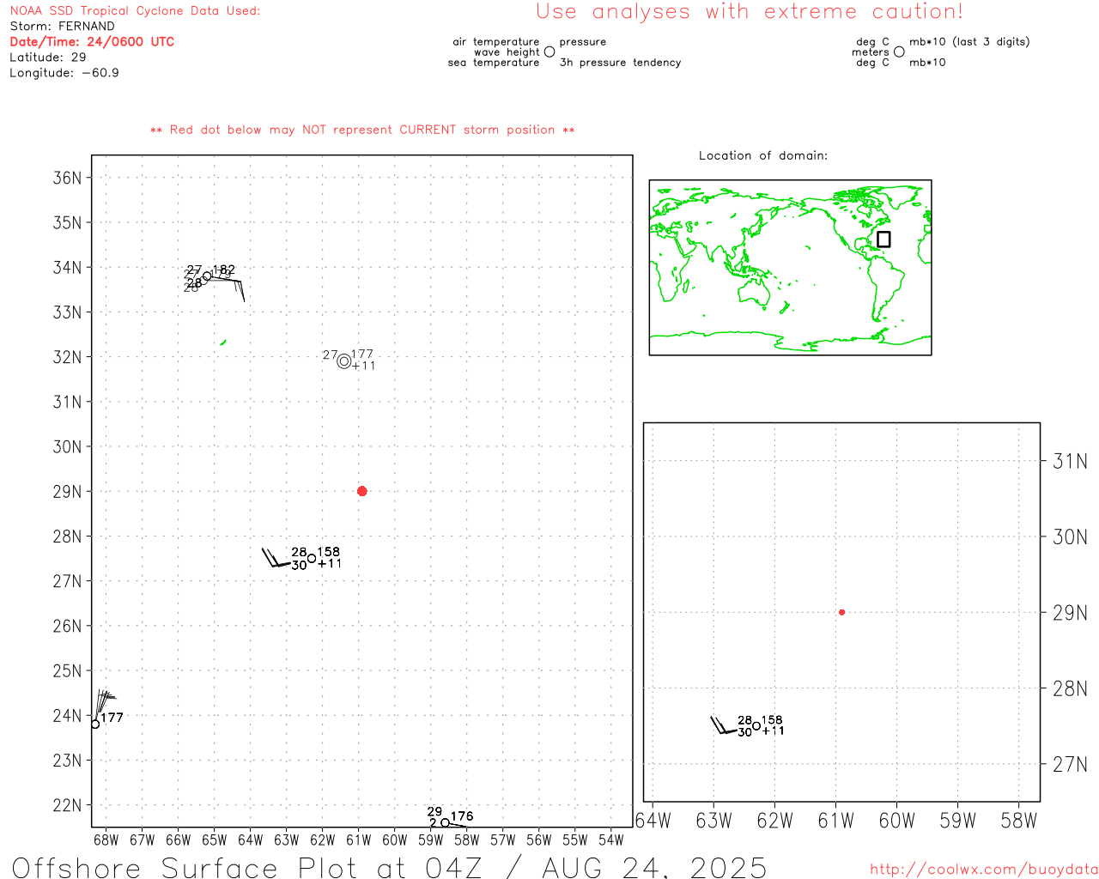The width and height of the screenshot is (1099, 879).
Task: Click the '22N' latitude axis label
Action: point(68,805)
